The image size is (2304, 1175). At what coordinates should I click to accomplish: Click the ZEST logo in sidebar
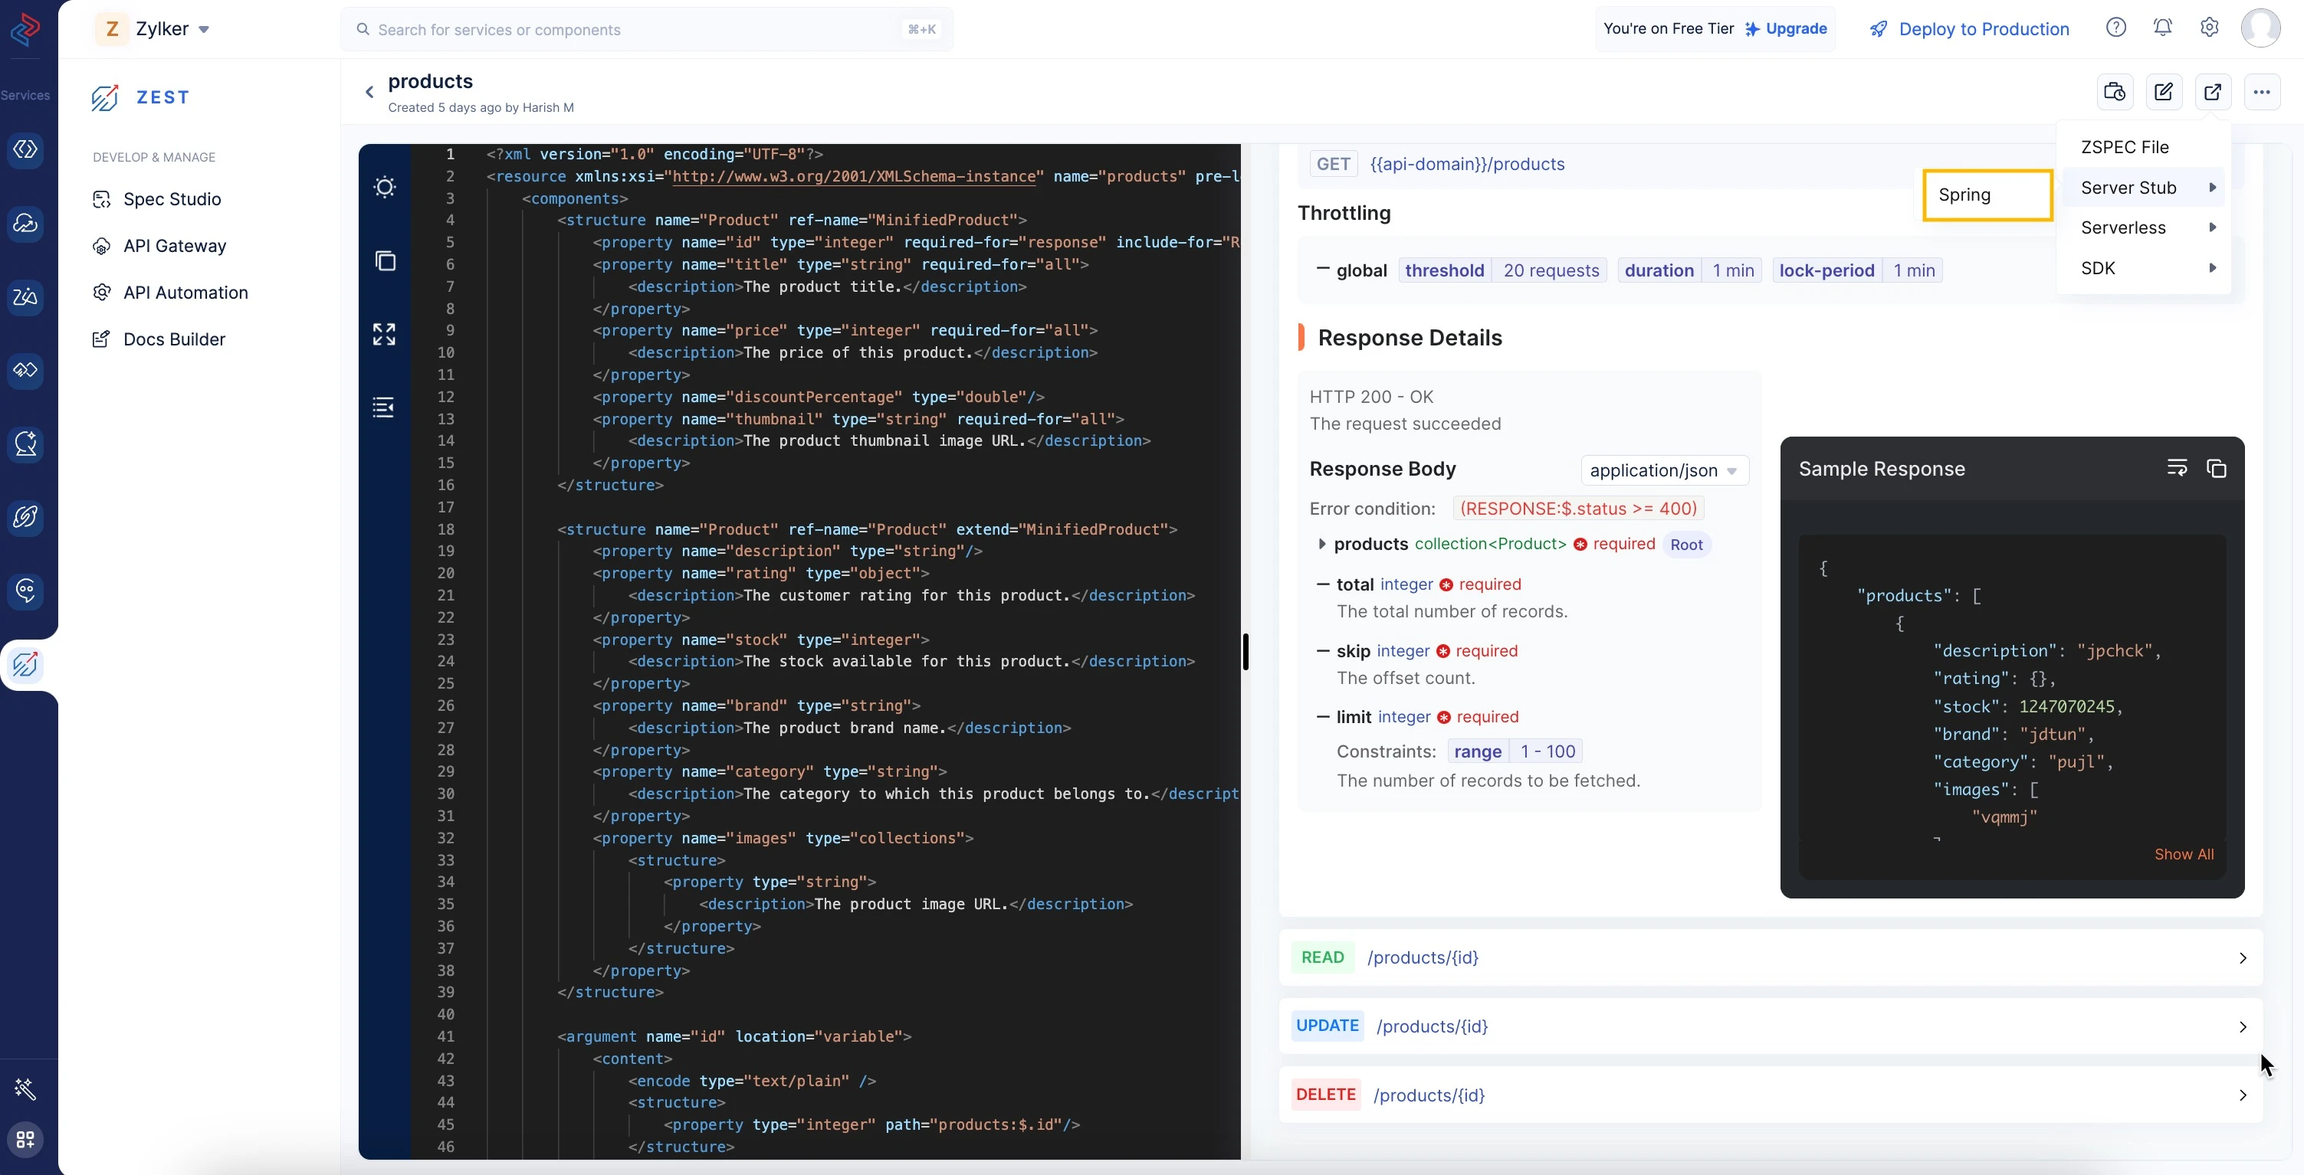point(140,97)
